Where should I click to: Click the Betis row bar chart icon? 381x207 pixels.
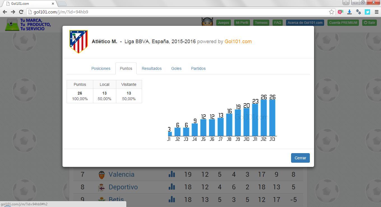pos(172,199)
